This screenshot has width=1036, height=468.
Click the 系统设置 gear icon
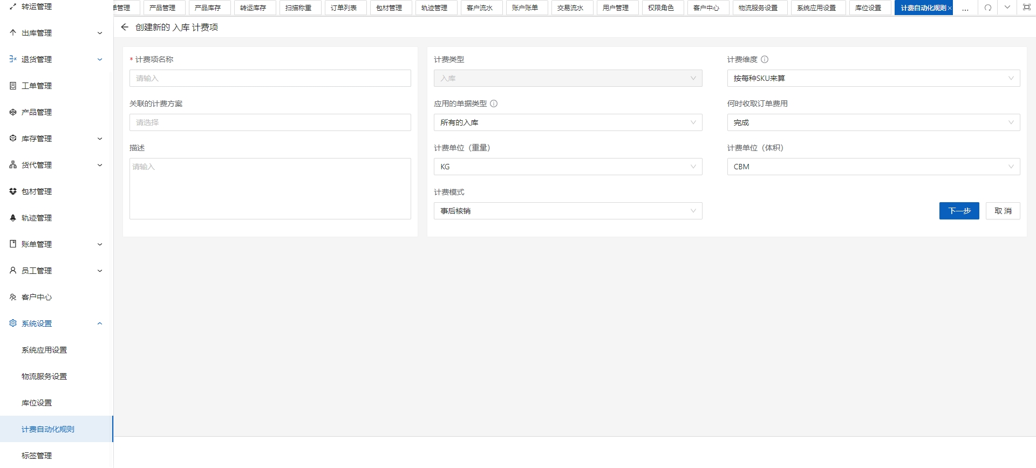click(x=13, y=323)
